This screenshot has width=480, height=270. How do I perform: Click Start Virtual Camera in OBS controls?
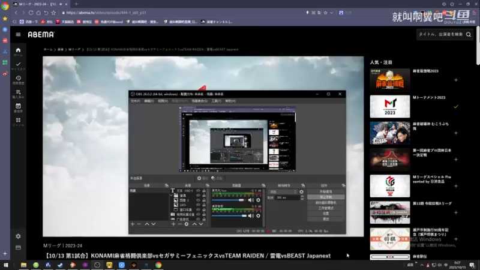pos(326,203)
